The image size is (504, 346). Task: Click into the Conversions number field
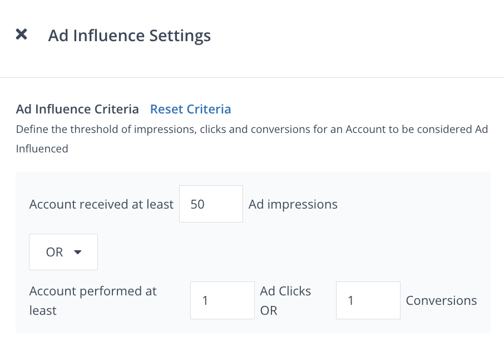coord(368,300)
